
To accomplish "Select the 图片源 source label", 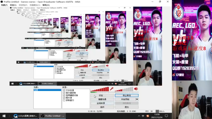I will (69, 98).
